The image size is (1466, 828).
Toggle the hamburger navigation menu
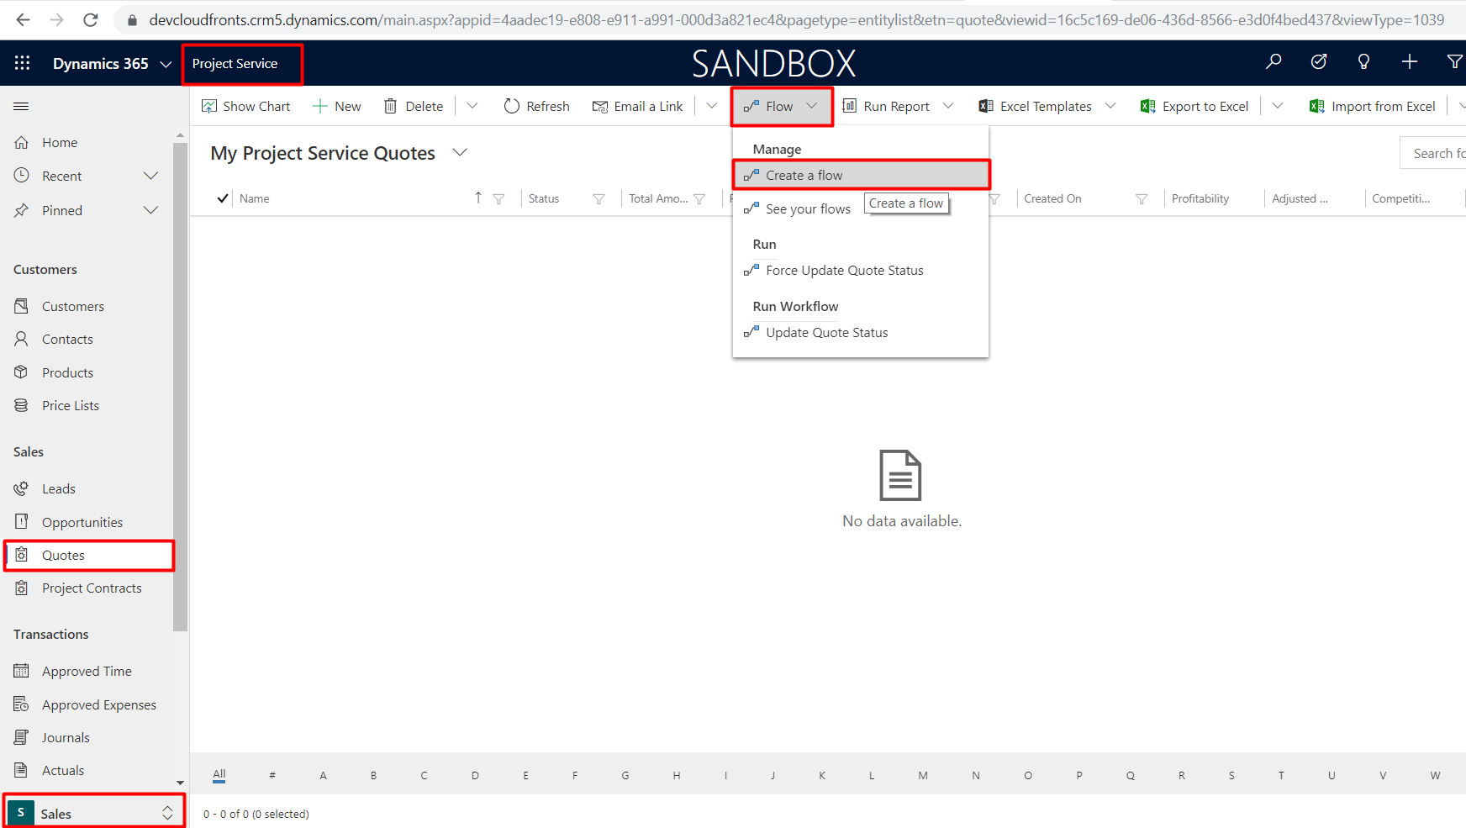pyautogui.click(x=21, y=106)
